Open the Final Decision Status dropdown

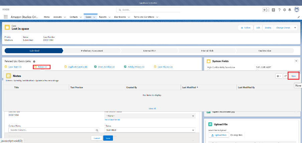click(150, 116)
